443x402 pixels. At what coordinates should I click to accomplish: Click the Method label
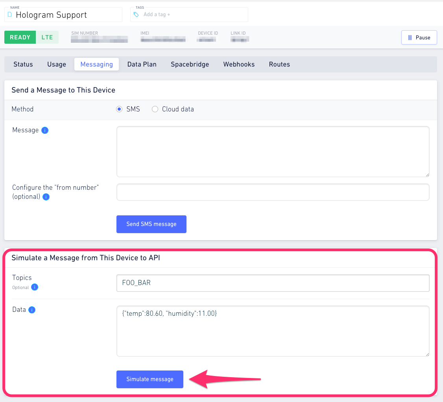pos(22,109)
